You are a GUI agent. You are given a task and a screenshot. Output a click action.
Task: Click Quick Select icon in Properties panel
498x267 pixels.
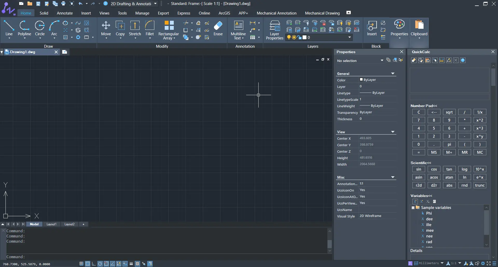click(401, 60)
